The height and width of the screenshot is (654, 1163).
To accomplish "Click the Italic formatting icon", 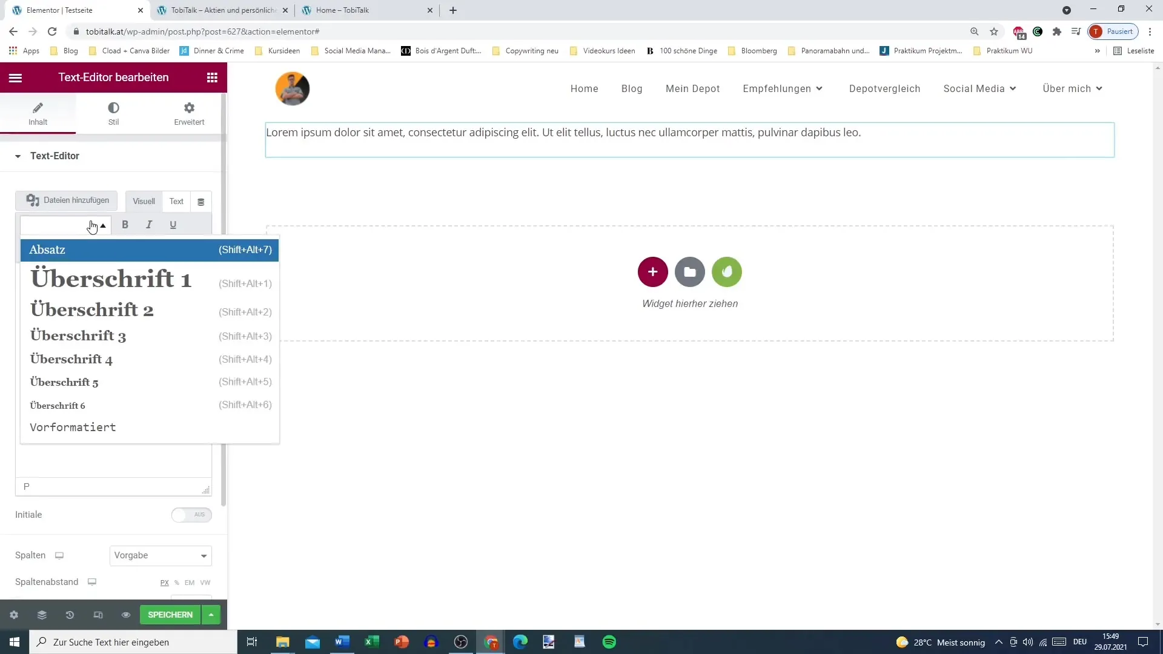I will (x=149, y=225).
